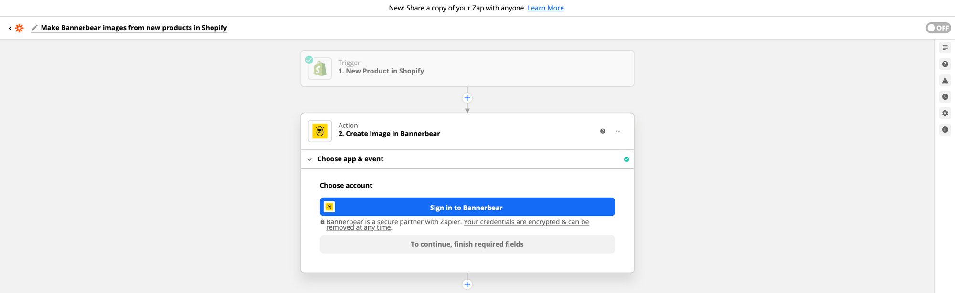Click the help icon in the action header
The width and height of the screenshot is (955, 293).
603,131
